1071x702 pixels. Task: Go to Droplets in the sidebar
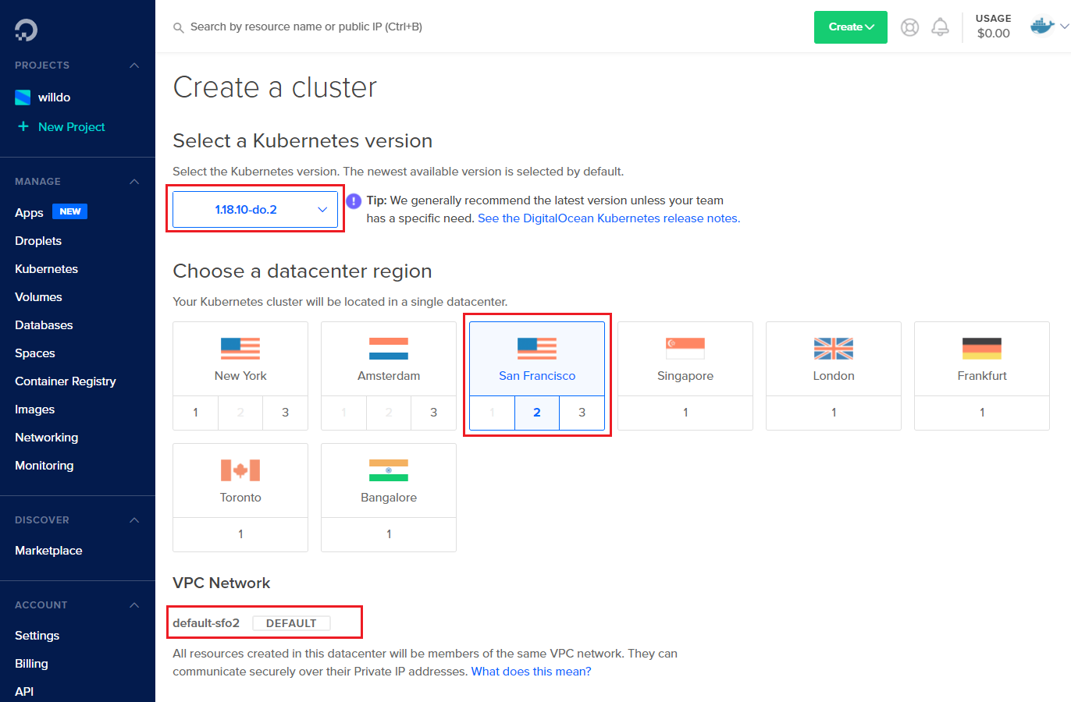(38, 241)
